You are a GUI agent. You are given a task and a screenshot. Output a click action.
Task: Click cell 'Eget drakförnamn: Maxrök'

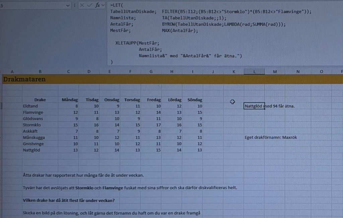point(271,138)
